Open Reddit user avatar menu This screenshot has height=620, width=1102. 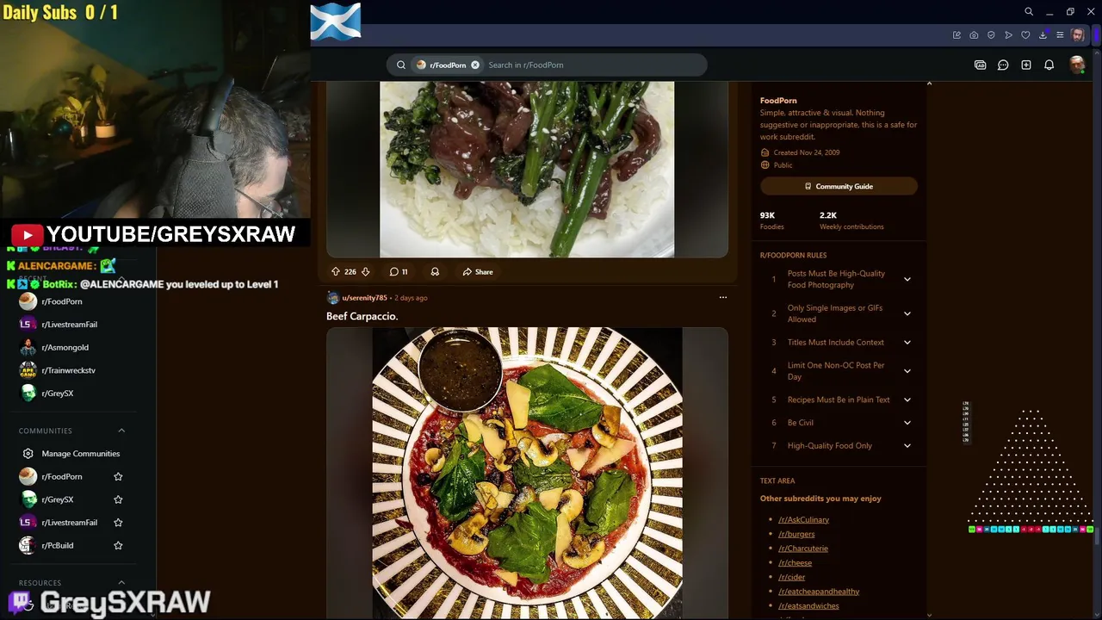point(1076,65)
